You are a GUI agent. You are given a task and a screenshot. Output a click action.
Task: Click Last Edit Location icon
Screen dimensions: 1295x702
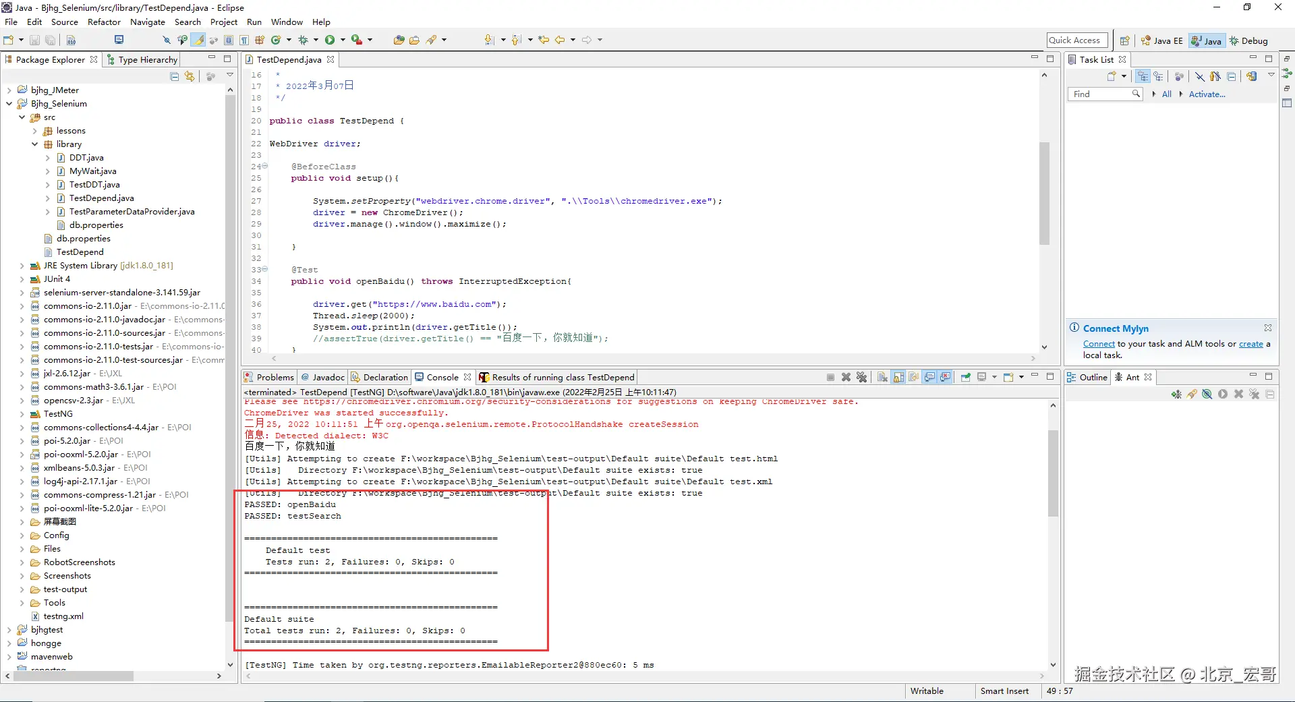pos(544,40)
